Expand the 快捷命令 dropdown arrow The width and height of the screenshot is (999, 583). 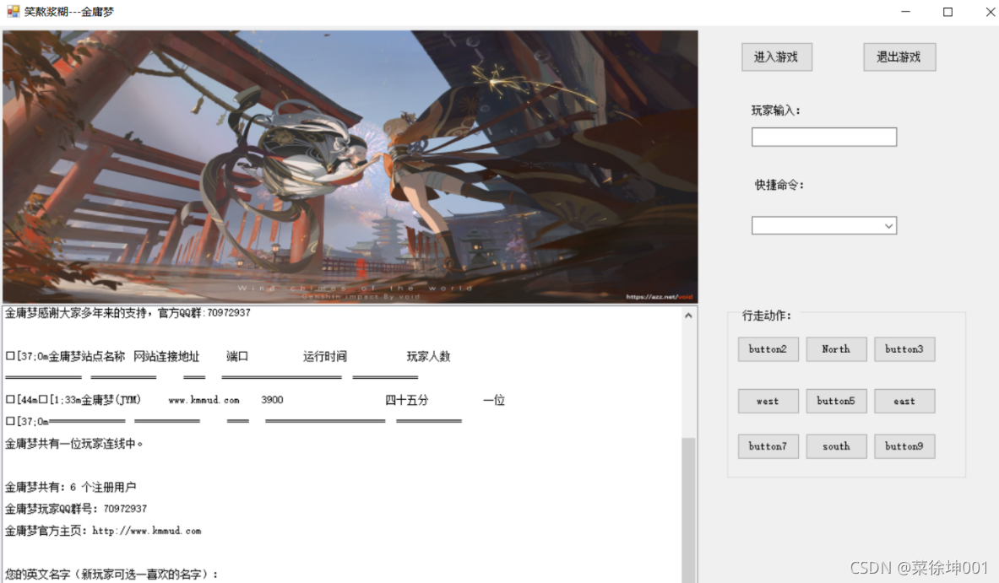click(x=888, y=226)
